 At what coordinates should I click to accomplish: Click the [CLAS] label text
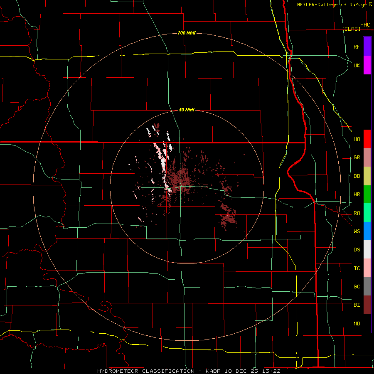point(351,29)
